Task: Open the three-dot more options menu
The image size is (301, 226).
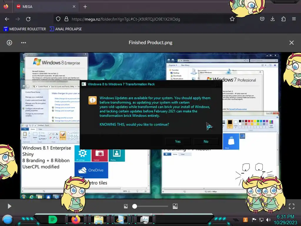Action: click(24, 43)
